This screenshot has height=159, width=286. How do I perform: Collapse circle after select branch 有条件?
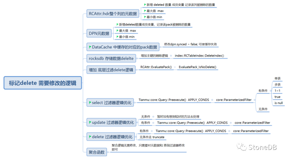click(270, 91)
